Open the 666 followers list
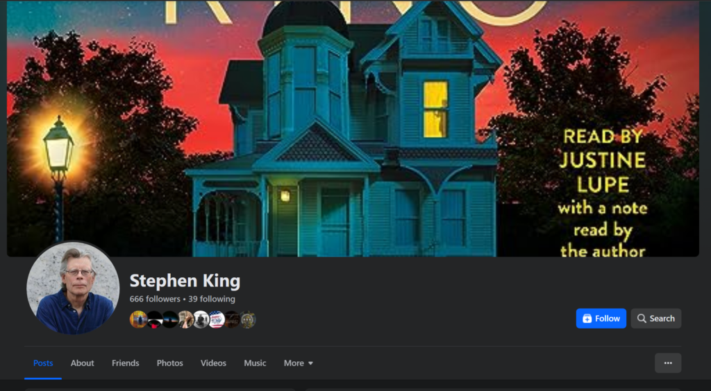This screenshot has width=711, height=391. point(155,299)
